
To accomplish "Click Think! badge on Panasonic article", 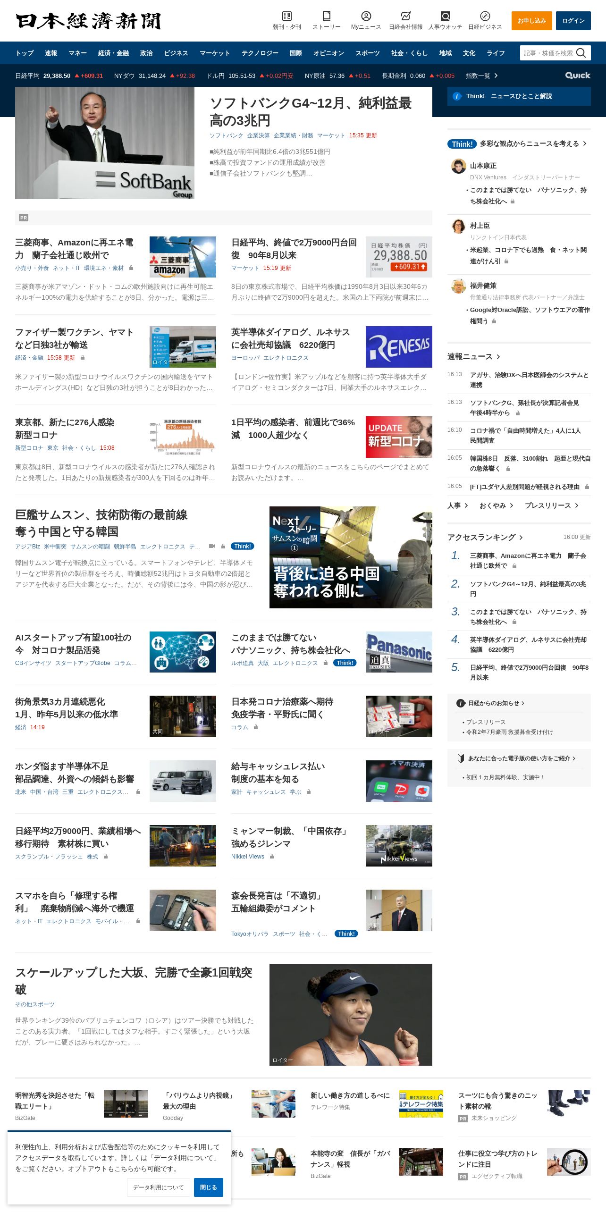I will click(345, 663).
